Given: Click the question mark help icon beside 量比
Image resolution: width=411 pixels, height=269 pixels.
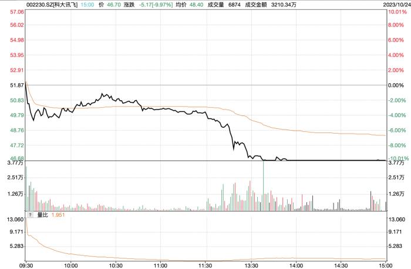Looking at the screenshot, I should 30,215.
